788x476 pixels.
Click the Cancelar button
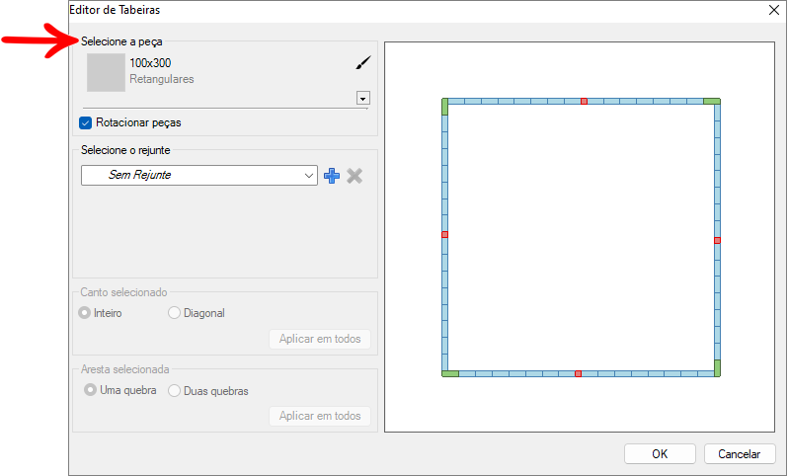739,454
